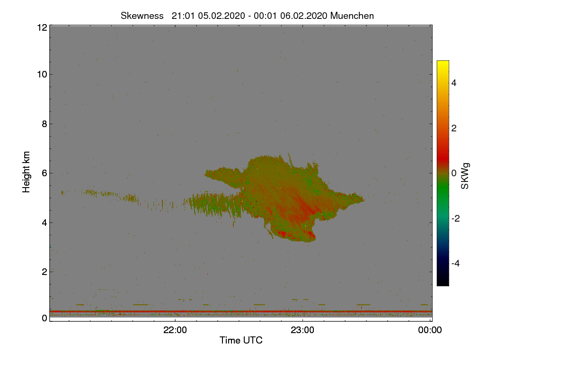Click the '22:00' time tick label
The height and width of the screenshot is (378, 568).
(175, 330)
